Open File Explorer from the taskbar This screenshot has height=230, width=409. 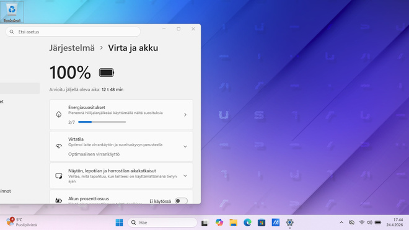click(x=233, y=223)
